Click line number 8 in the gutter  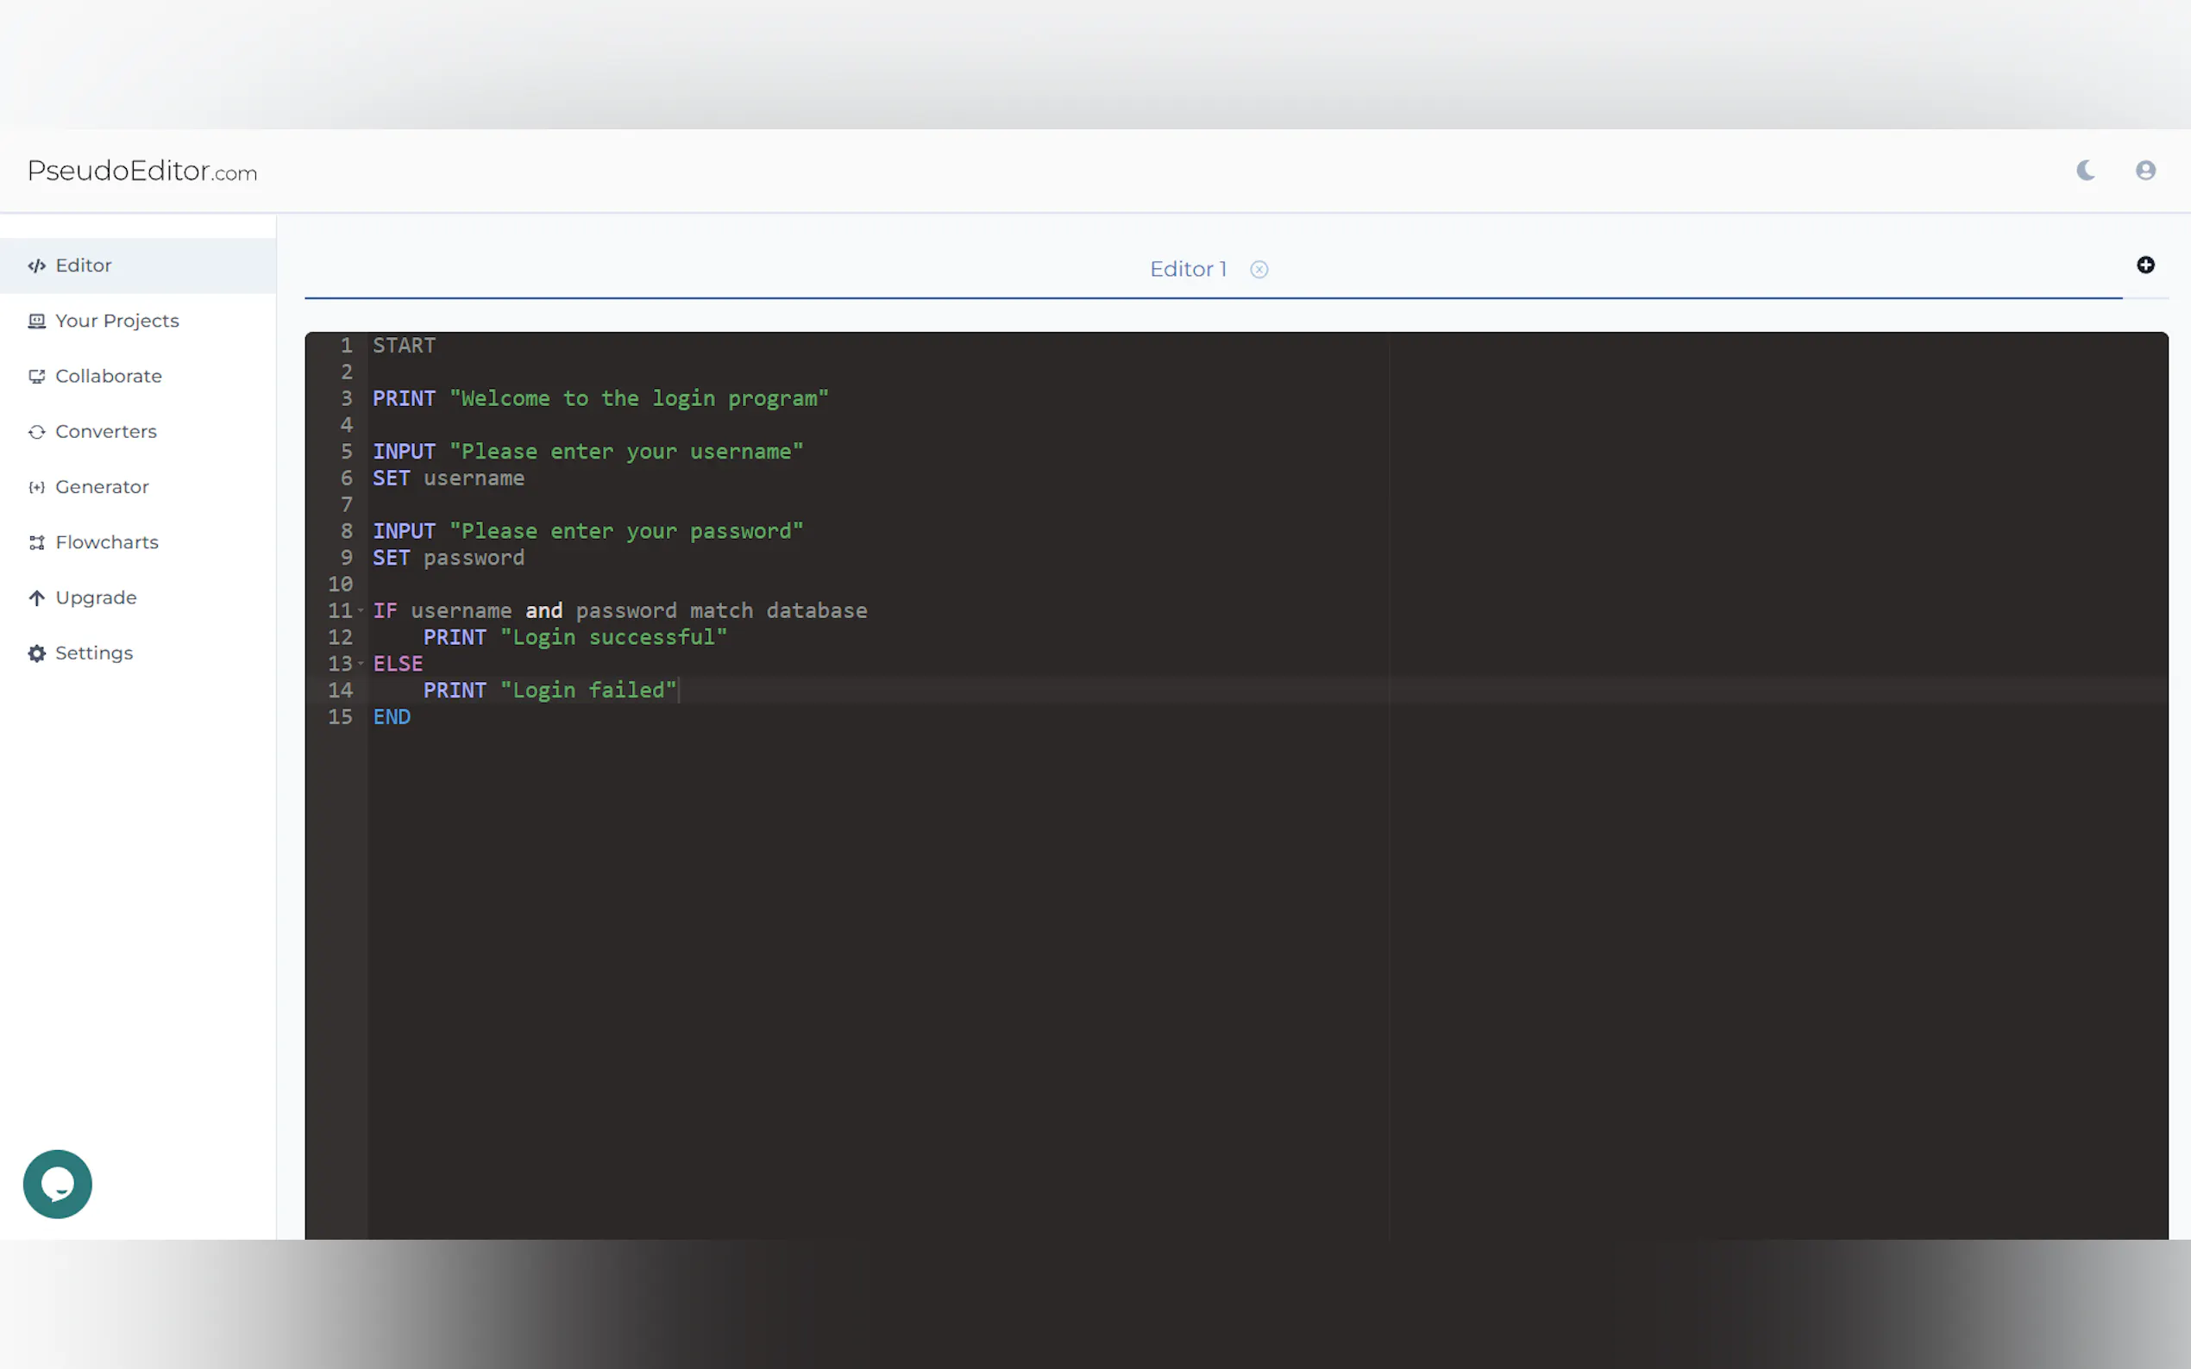(347, 532)
